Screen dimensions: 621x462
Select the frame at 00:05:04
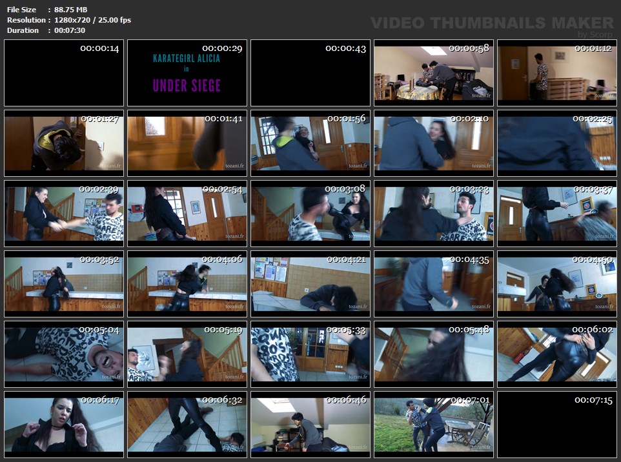[64, 354]
